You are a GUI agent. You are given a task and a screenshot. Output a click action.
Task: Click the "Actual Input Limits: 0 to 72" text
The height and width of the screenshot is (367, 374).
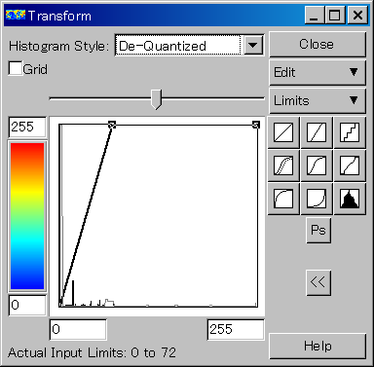coord(92,352)
